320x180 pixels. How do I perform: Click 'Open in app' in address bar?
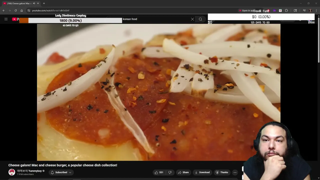point(247,10)
